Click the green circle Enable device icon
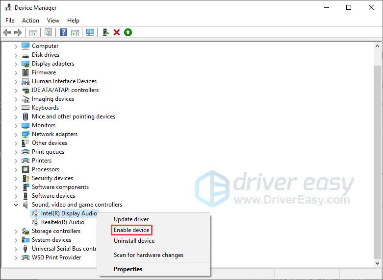This screenshot has width=383, height=280. coord(128,32)
